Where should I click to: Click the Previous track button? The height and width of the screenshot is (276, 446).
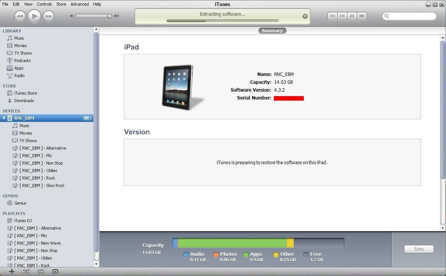click(20, 16)
